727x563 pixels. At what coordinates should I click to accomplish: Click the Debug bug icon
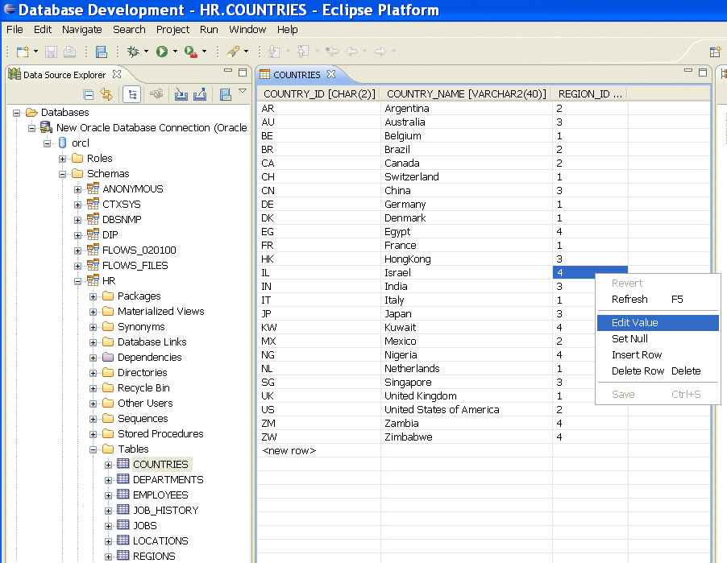134,52
